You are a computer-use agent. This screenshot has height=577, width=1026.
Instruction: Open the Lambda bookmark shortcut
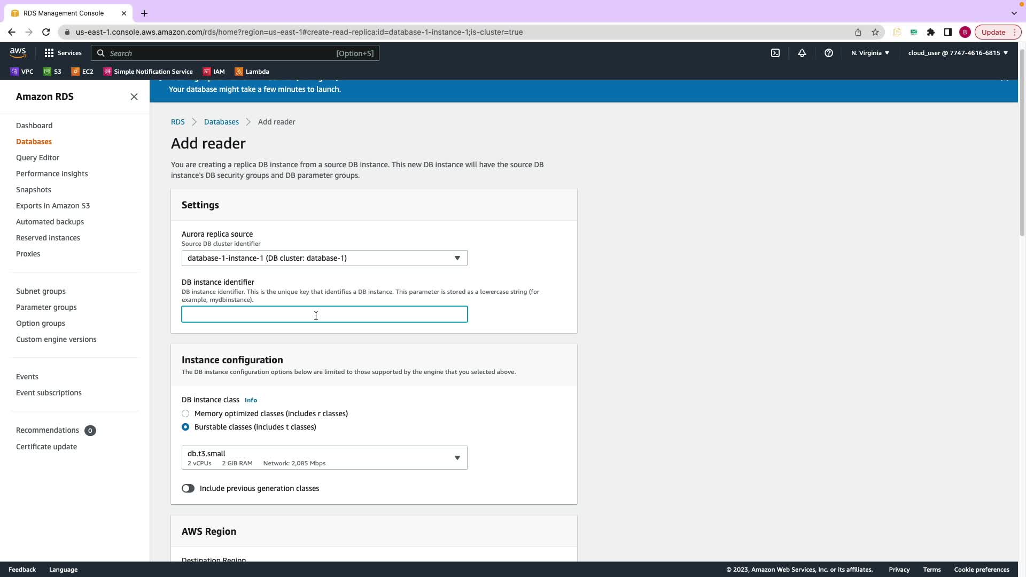[252, 72]
